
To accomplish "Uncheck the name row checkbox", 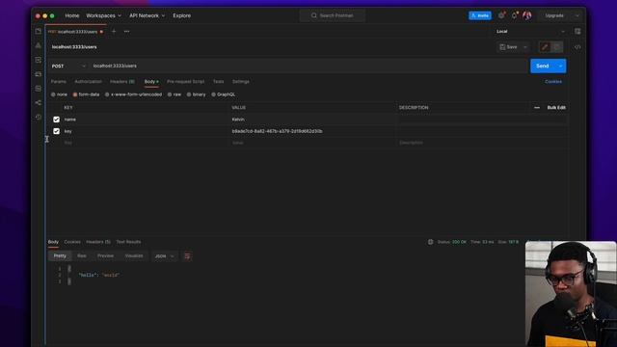I will click(x=56, y=120).
